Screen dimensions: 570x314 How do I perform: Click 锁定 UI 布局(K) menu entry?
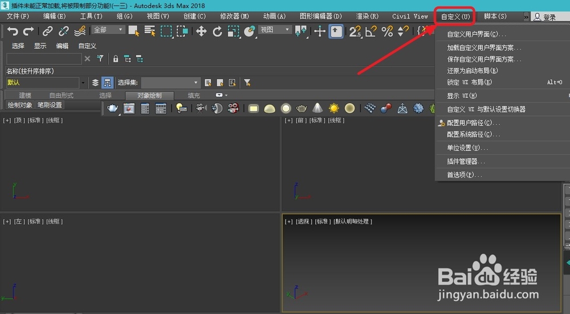click(x=469, y=82)
